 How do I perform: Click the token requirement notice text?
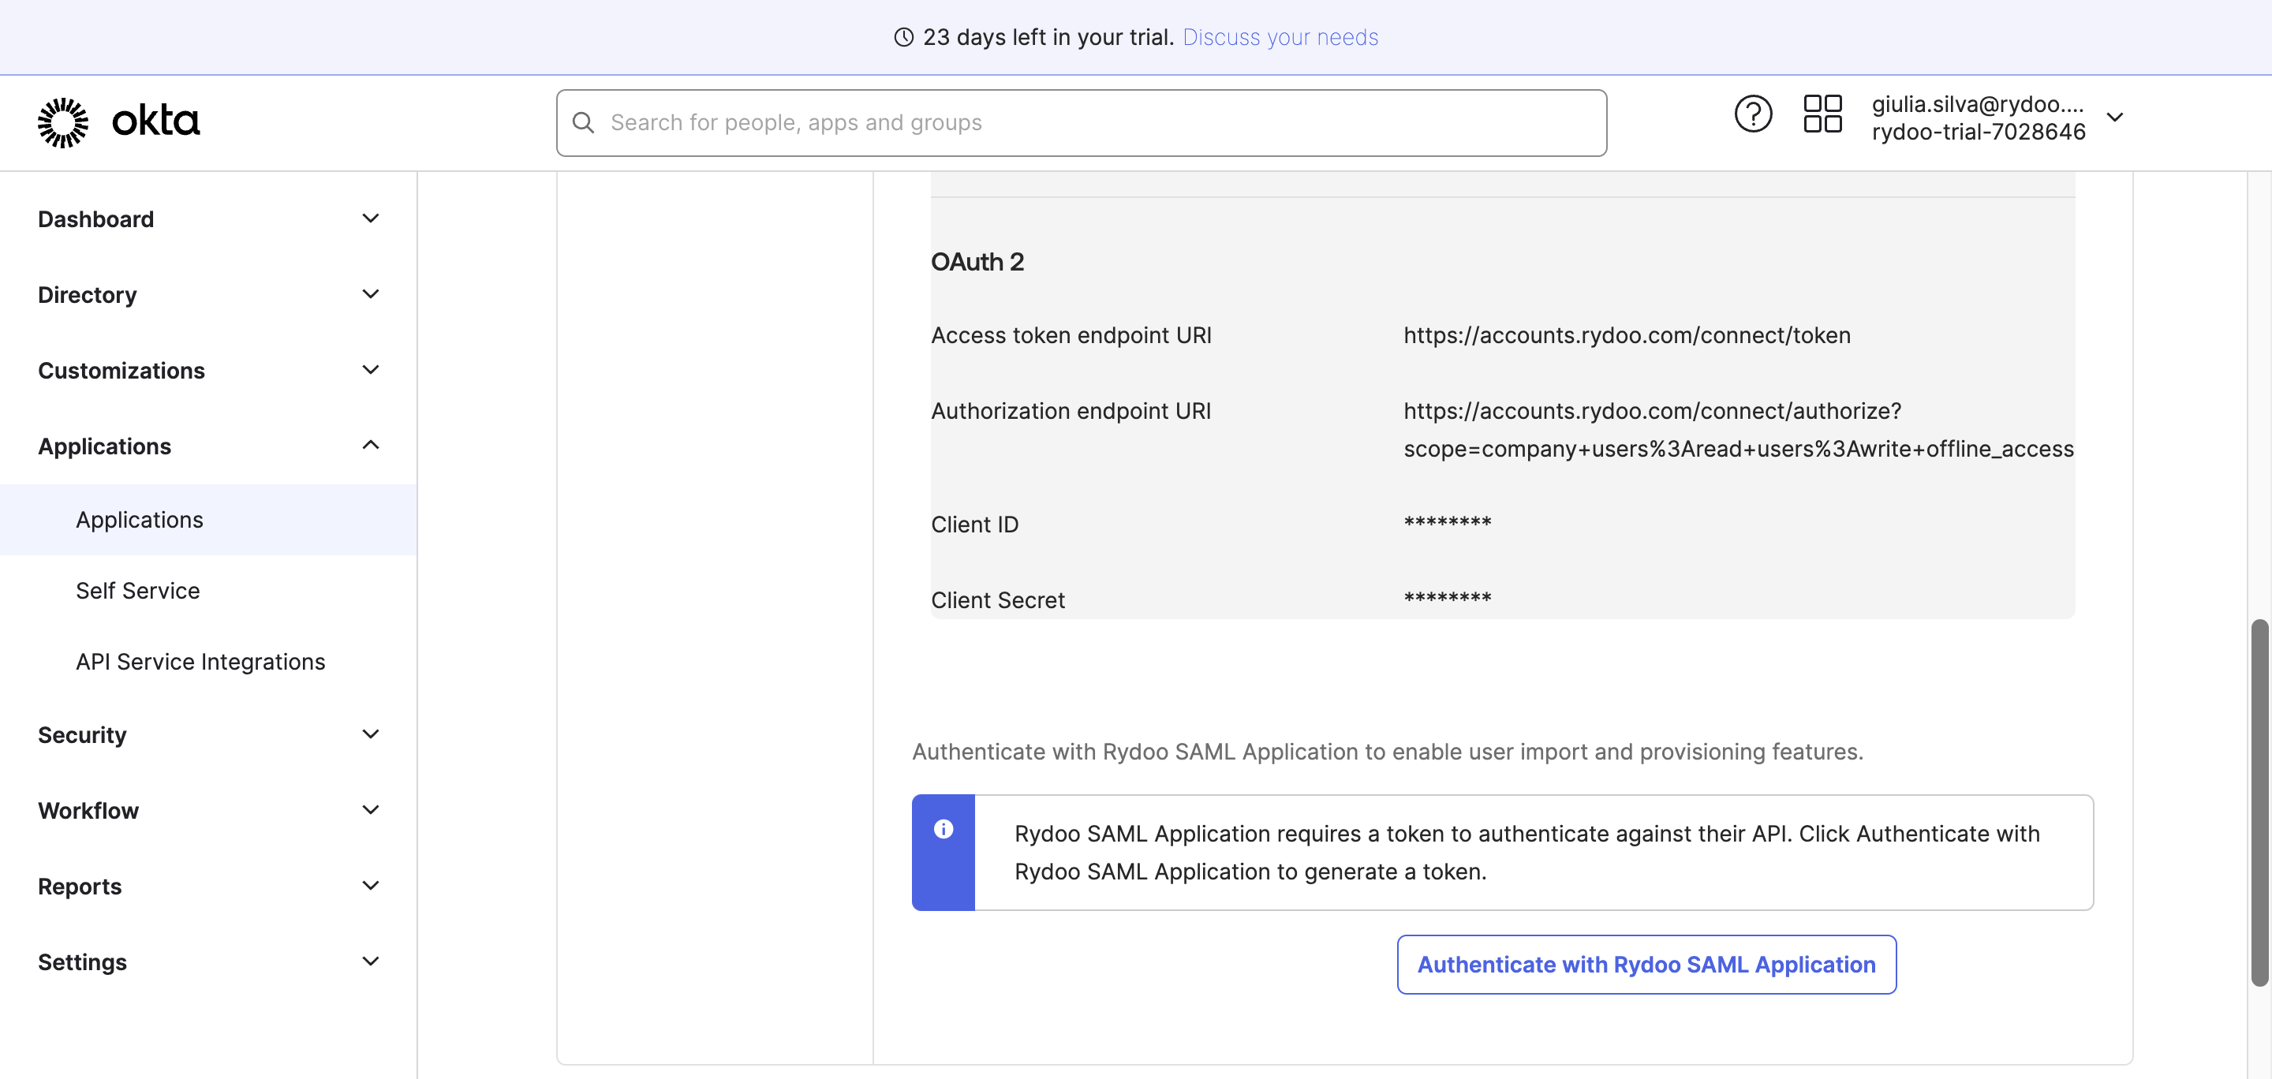click(x=1526, y=853)
